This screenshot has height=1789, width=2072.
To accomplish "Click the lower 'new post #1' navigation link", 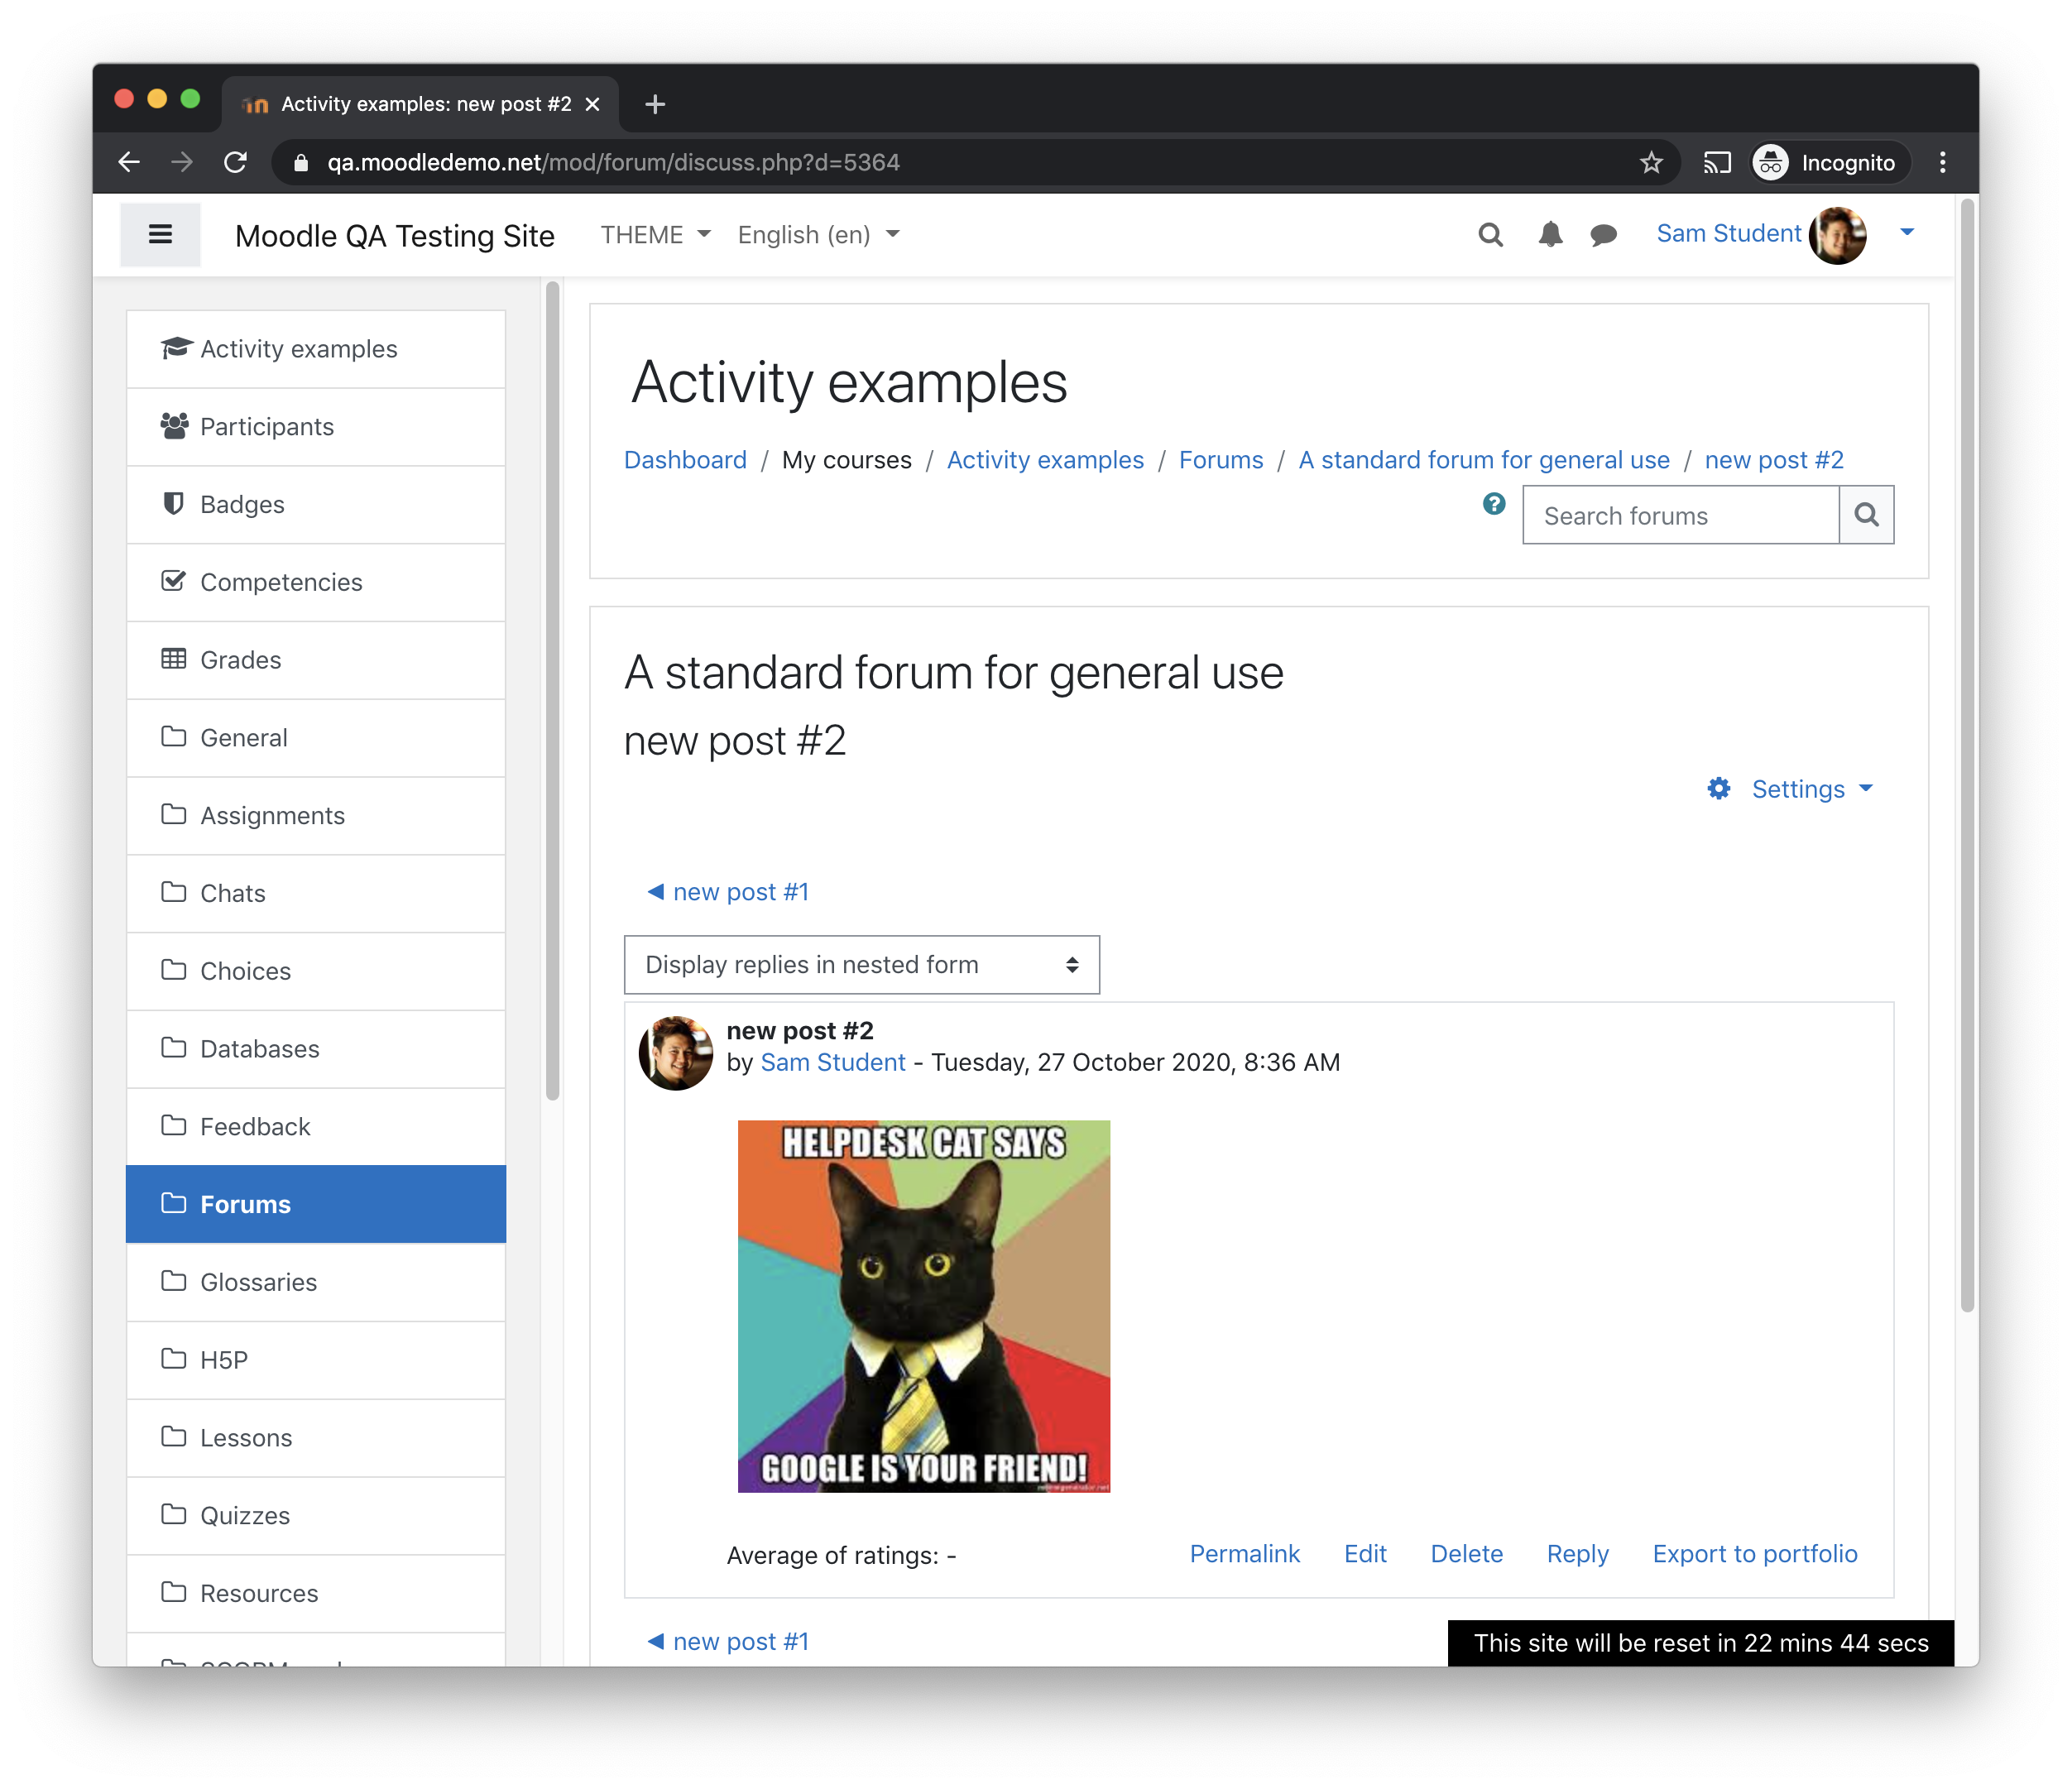I will (x=728, y=1641).
